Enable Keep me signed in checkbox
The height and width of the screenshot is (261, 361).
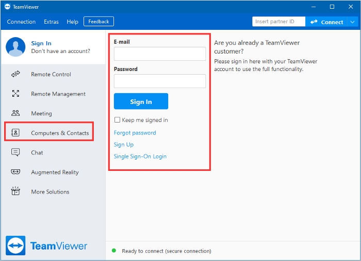pos(118,120)
